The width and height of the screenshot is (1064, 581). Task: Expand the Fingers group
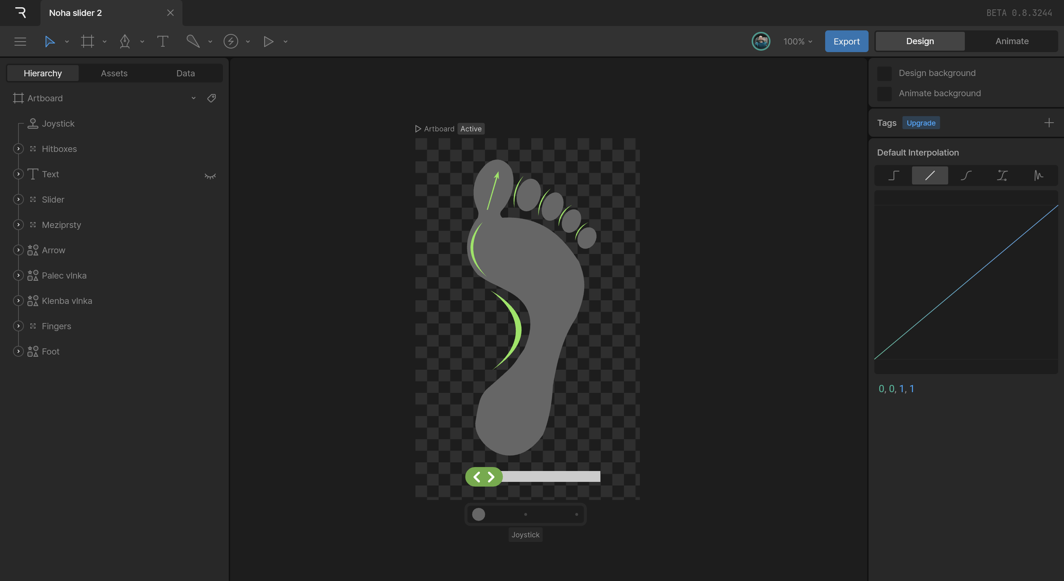(x=18, y=326)
